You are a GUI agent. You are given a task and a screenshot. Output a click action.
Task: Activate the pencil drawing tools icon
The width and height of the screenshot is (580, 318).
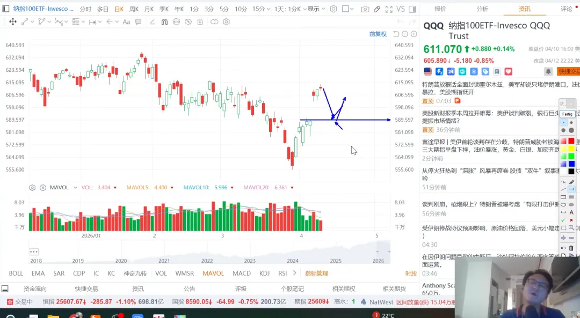click(x=377, y=9)
